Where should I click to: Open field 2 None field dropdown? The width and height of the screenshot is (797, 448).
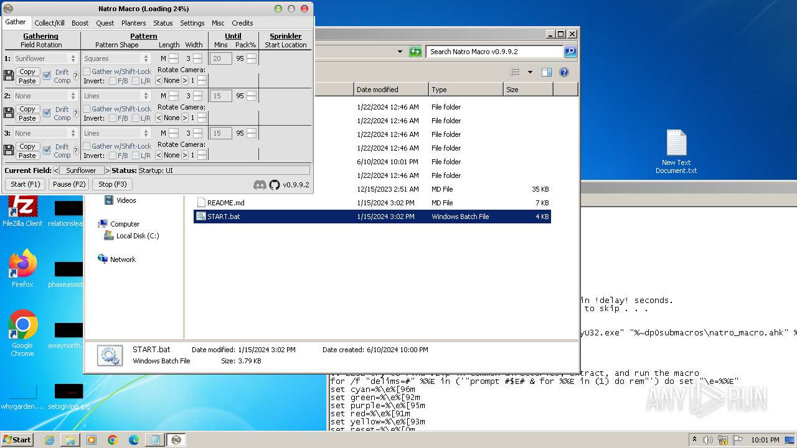(x=45, y=96)
